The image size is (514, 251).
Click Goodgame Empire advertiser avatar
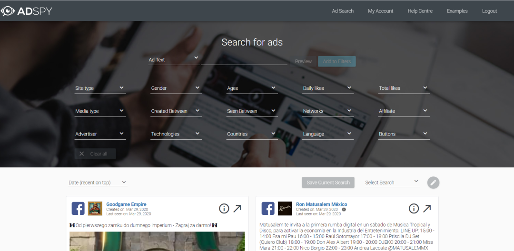pyautogui.click(x=95, y=209)
